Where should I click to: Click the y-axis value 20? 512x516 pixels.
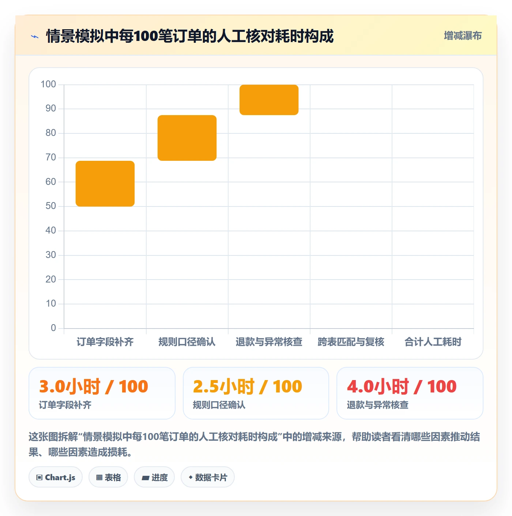51,279
